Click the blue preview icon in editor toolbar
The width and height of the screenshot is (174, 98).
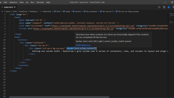(x=169, y=7)
